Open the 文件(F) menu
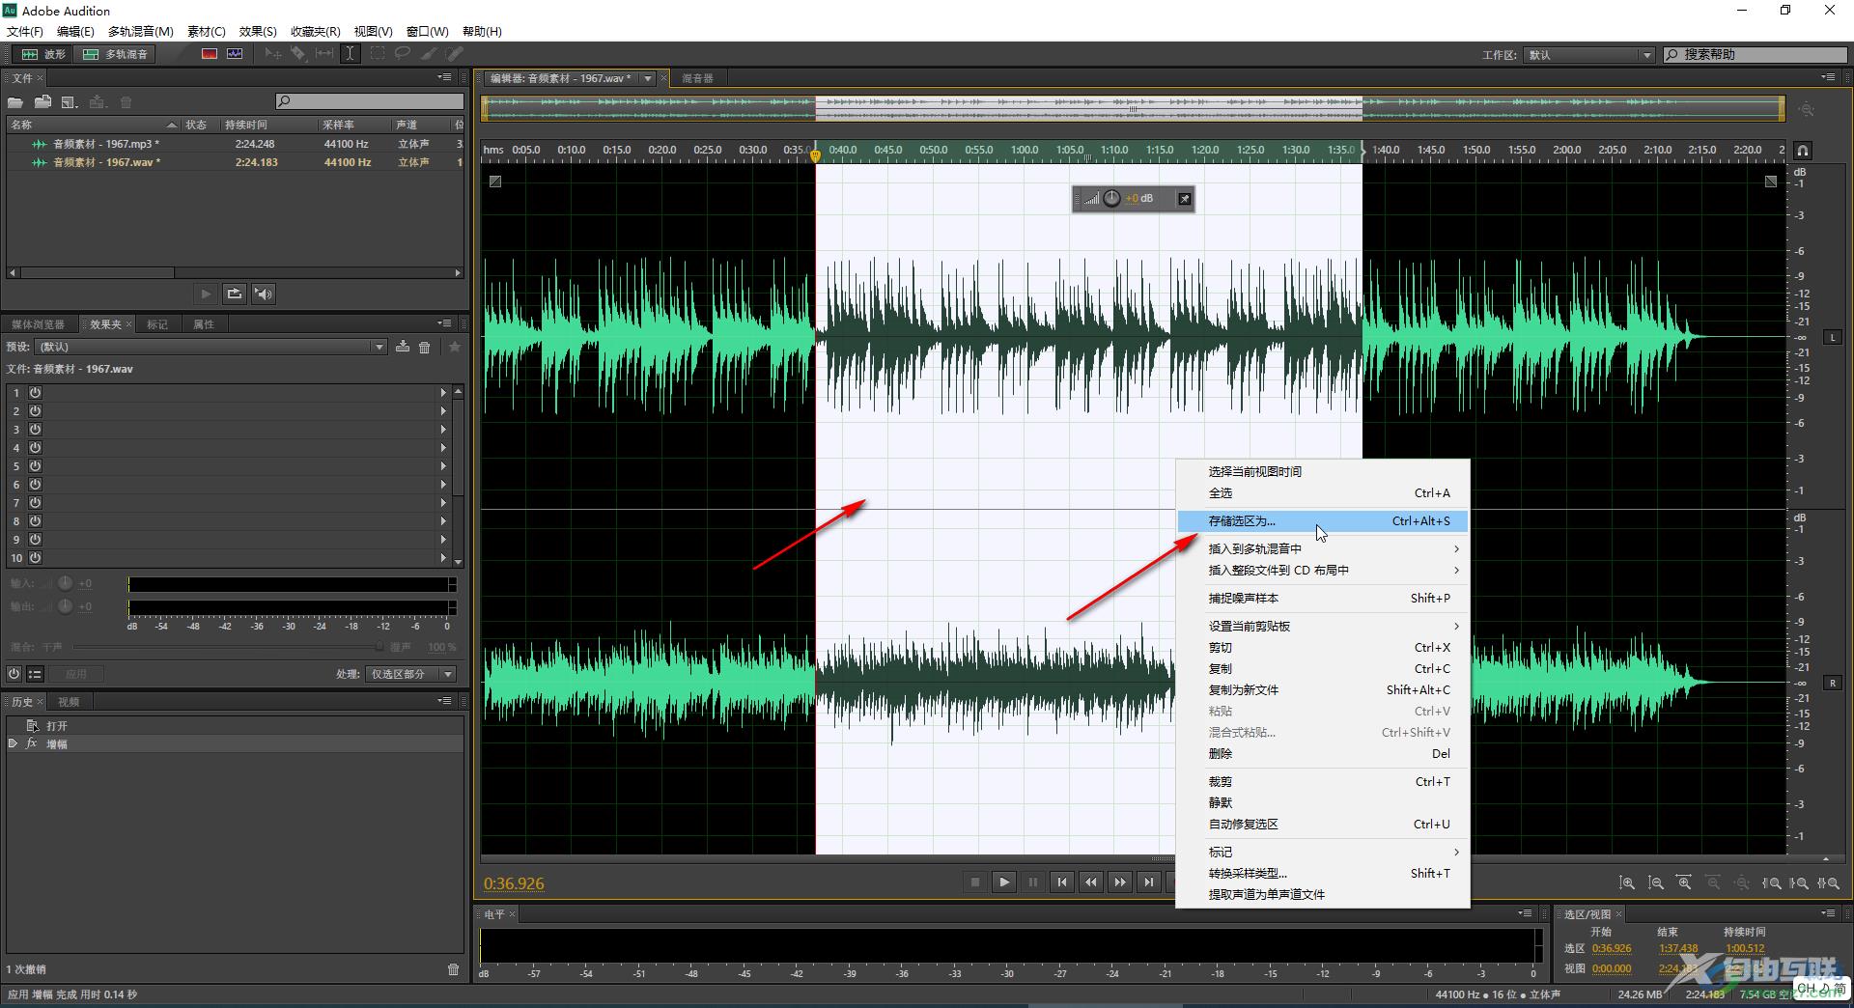The height and width of the screenshot is (1008, 1854). [x=25, y=32]
